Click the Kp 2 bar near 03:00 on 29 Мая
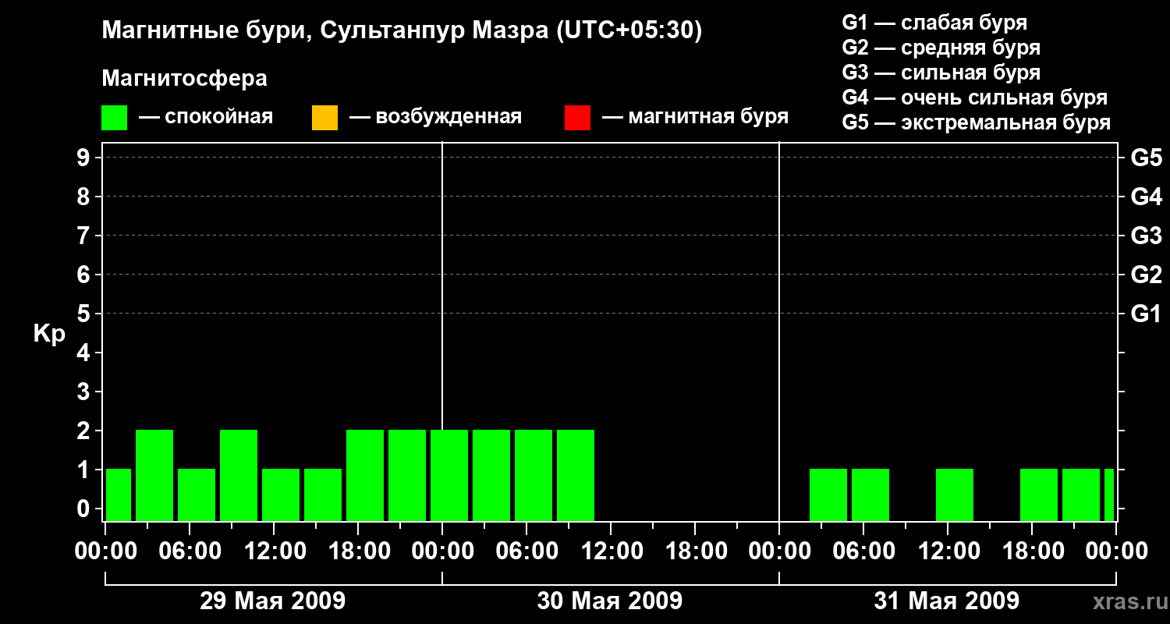The width and height of the screenshot is (1170, 624). [154, 475]
